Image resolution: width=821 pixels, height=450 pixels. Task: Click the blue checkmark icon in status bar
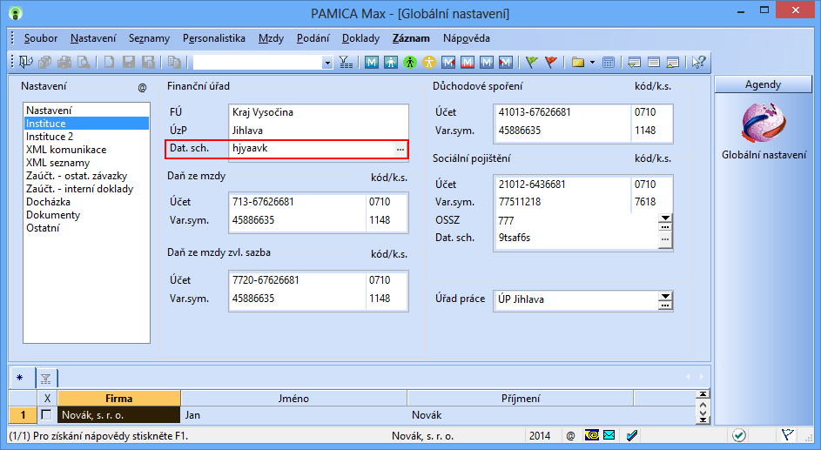pos(632,435)
